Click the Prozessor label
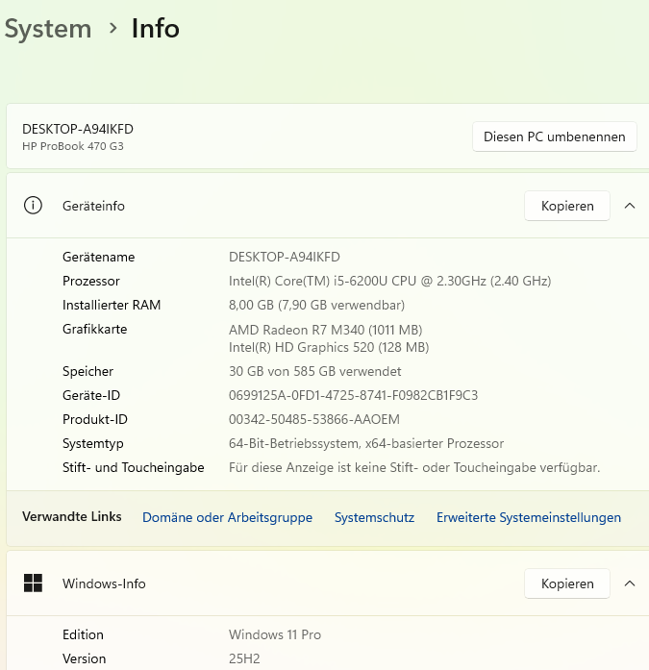This screenshot has height=670, width=649. point(91,281)
